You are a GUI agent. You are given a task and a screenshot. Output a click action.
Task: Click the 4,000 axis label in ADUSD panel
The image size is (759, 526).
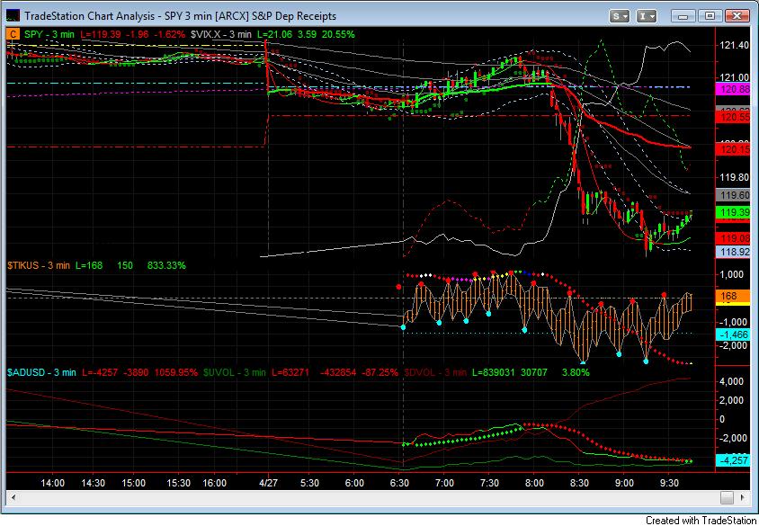(x=732, y=381)
